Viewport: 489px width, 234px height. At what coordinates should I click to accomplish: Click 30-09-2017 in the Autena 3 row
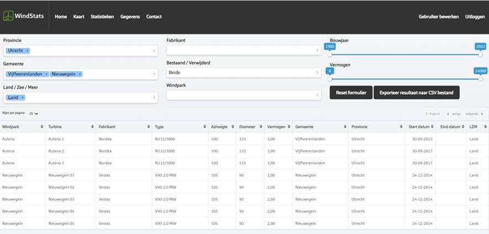click(x=422, y=163)
